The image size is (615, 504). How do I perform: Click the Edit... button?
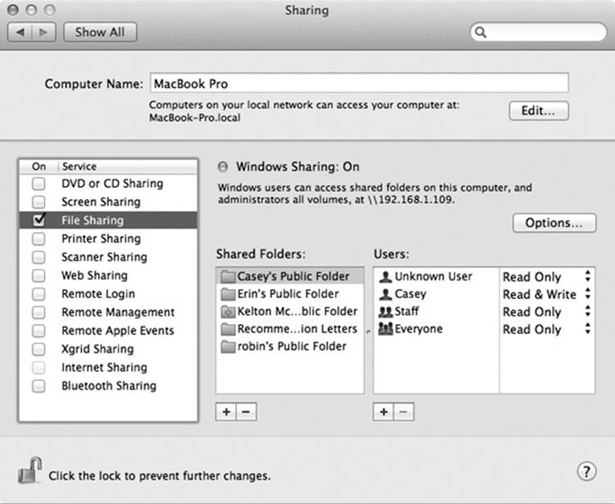coord(539,111)
